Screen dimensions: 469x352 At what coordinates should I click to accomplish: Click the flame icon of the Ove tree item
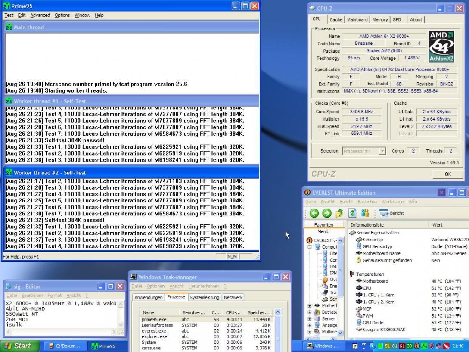pyautogui.click(x=325, y=280)
